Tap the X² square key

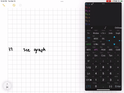coord(89,61)
